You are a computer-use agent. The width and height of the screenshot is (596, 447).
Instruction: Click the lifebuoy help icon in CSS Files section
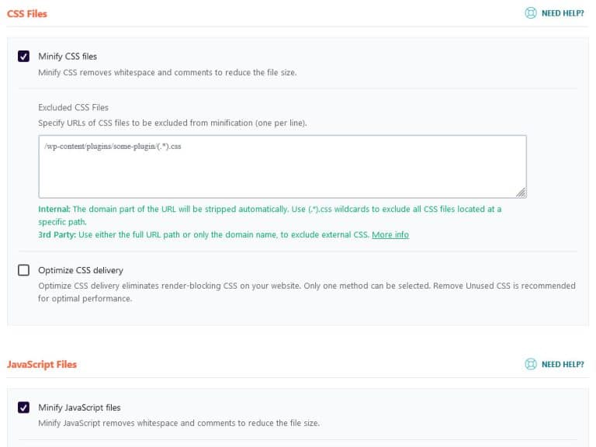click(x=531, y=13)
